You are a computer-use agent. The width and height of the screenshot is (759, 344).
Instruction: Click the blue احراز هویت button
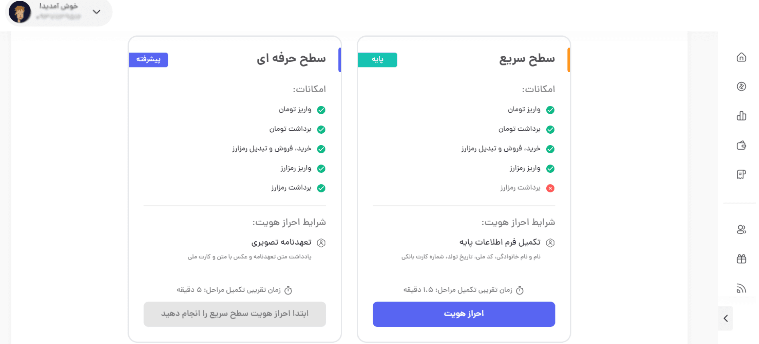463,314
